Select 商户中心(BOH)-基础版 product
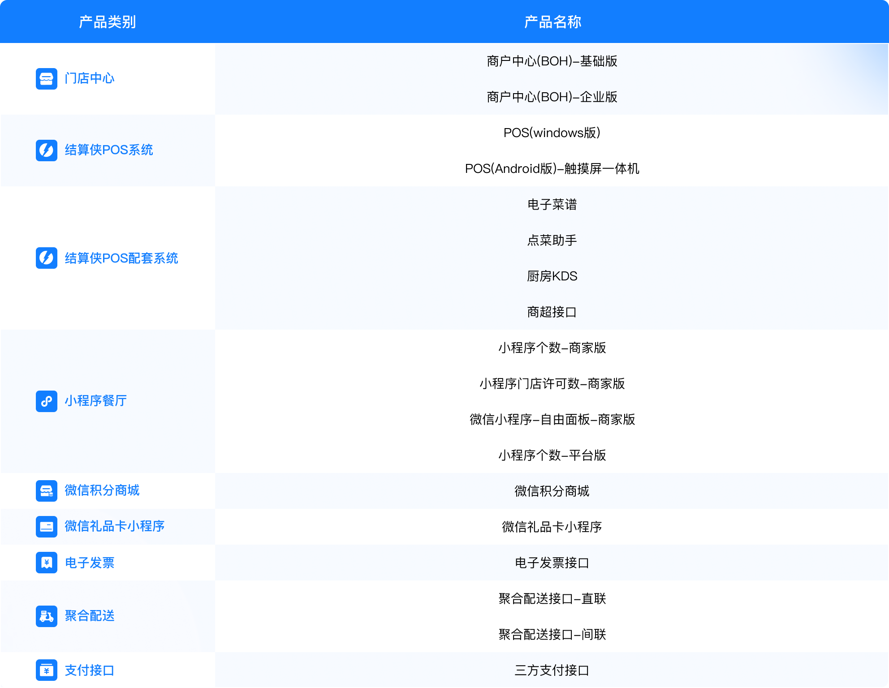 [x=552, y=61]
